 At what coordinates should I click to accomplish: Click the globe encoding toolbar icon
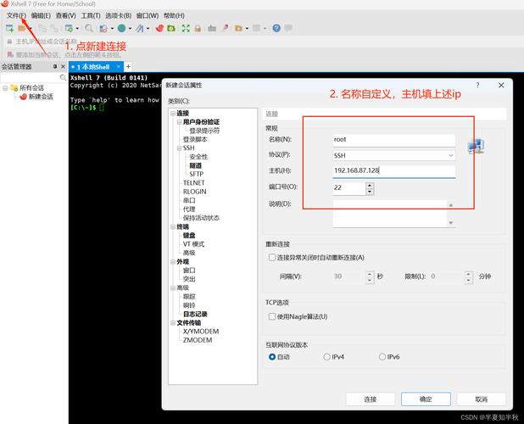[x=121, y=28]
